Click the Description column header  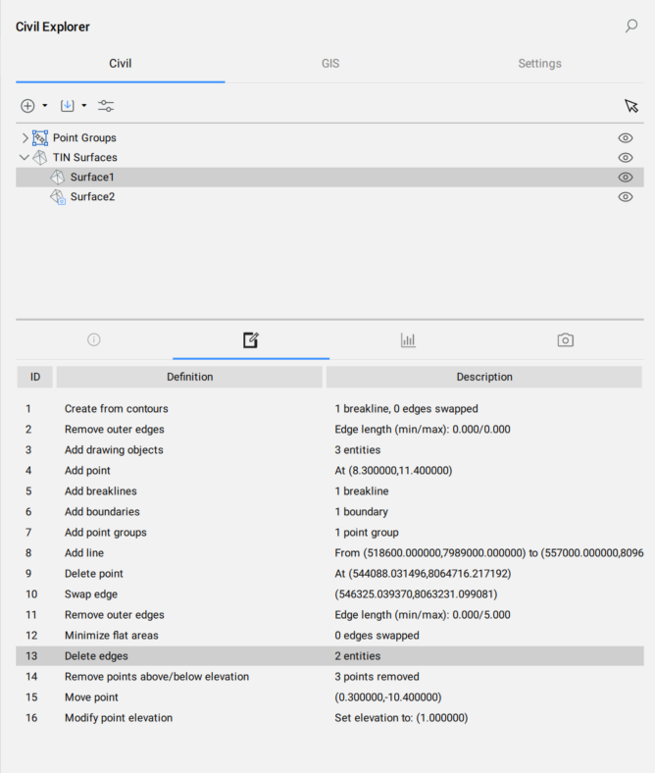tap(484, 377)
